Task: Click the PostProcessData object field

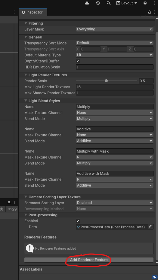Action: pyautogui.click(x=112, y=227)
